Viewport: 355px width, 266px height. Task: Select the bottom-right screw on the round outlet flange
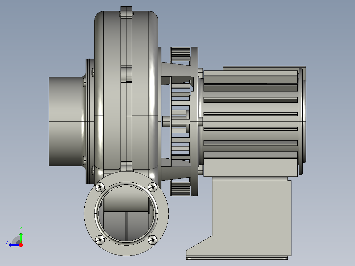click(152, 240)
